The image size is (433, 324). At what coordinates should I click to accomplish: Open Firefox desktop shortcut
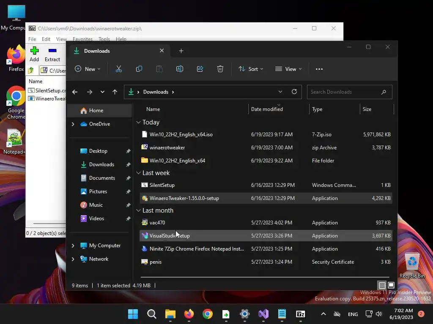[x=16, y=58]
